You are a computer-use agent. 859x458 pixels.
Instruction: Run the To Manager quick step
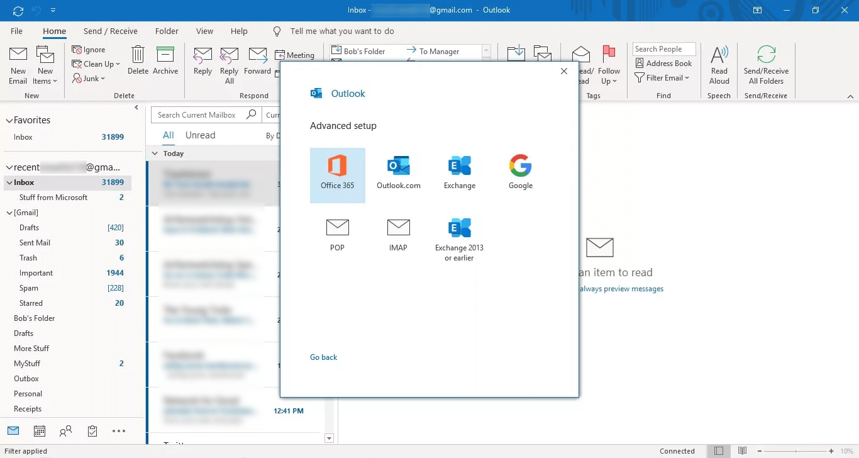tap(433, 52)
